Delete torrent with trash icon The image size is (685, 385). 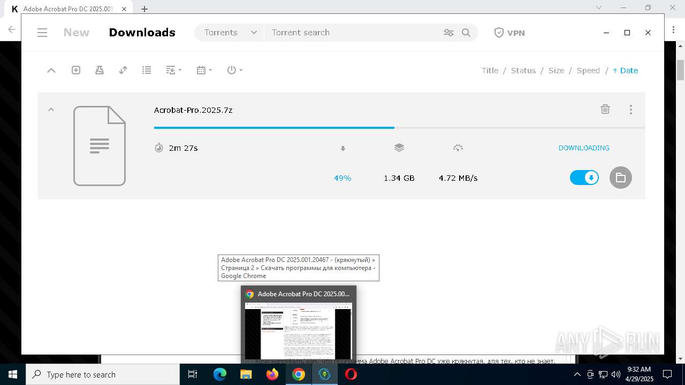pos(605,109)
